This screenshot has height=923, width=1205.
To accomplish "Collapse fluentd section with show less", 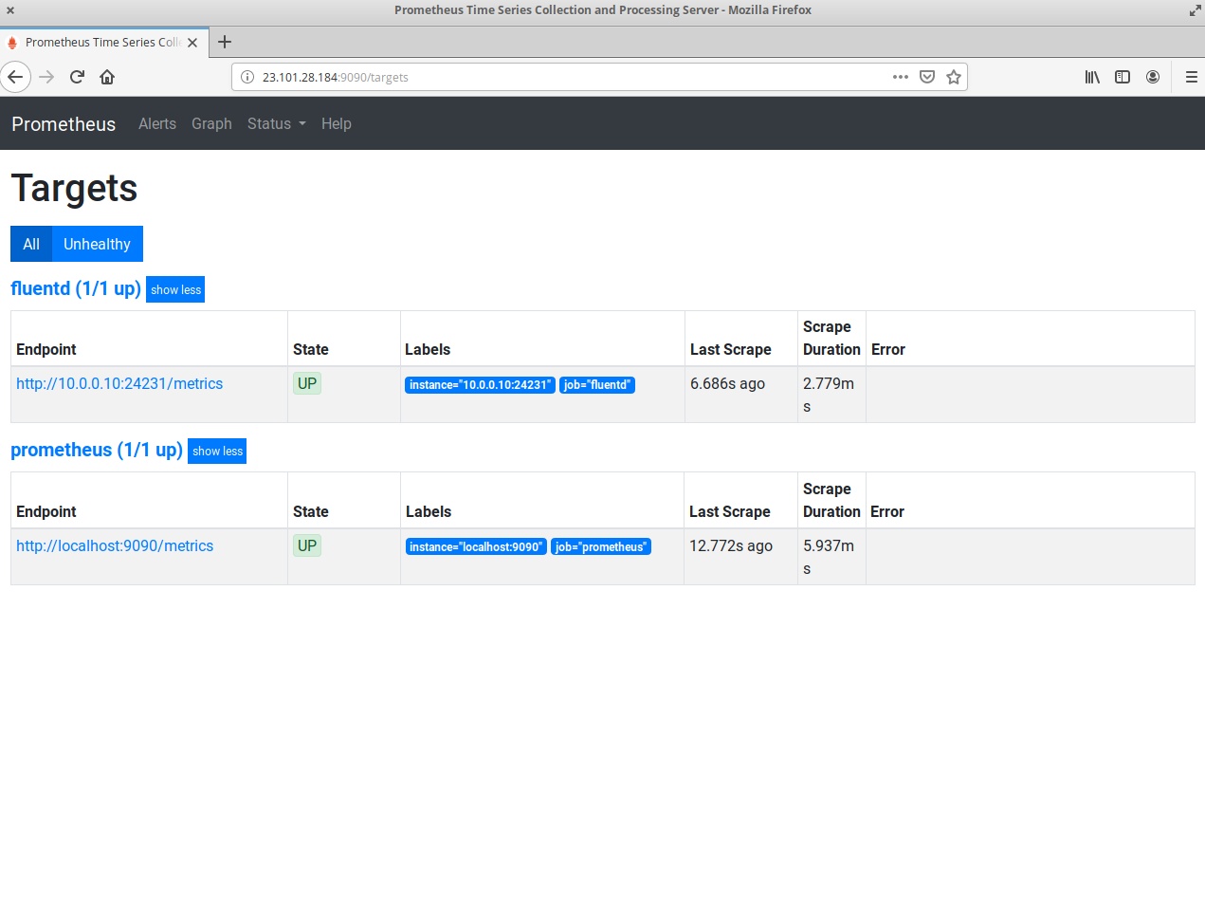I will coord(175,289).
